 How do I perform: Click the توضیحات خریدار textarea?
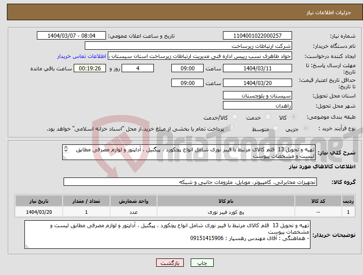167,235
